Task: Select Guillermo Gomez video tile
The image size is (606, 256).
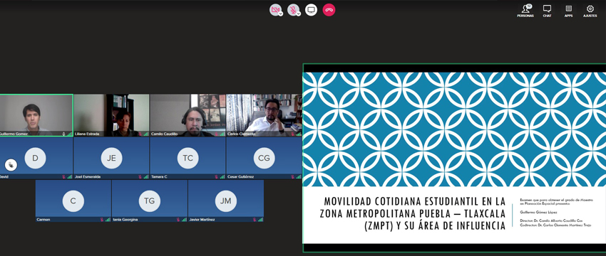Action: point(36,115)
